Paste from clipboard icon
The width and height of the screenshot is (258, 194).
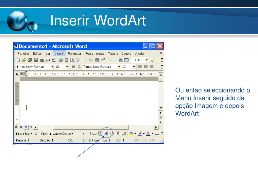(x=97, y=60)
